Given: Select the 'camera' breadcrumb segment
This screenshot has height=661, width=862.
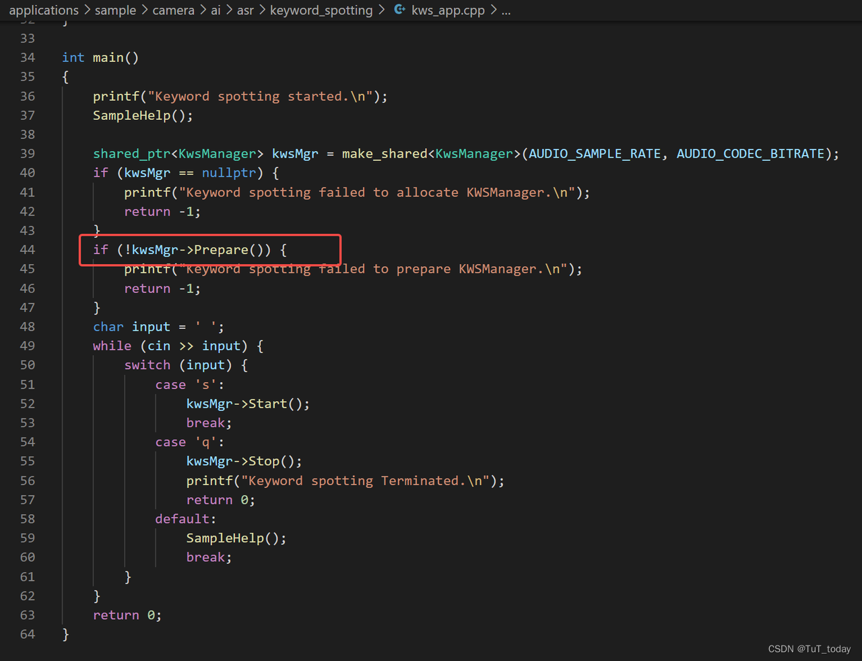Looking at the screenshot, I should click(173, 10).
